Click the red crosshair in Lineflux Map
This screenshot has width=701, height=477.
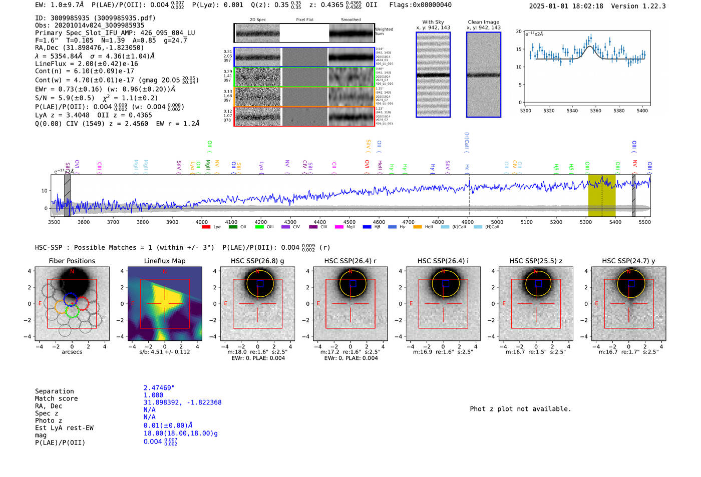click(x=165, y=303)
